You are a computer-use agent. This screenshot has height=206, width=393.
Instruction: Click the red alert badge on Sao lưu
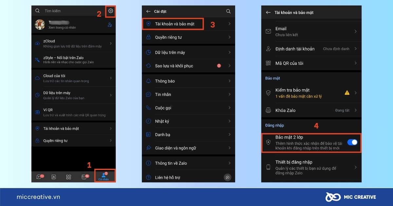click(219, 66)
